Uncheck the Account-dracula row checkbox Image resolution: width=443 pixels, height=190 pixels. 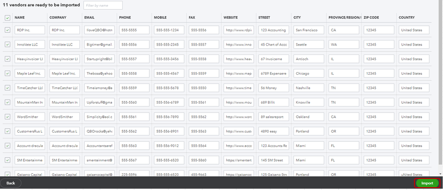pos(8,146)
